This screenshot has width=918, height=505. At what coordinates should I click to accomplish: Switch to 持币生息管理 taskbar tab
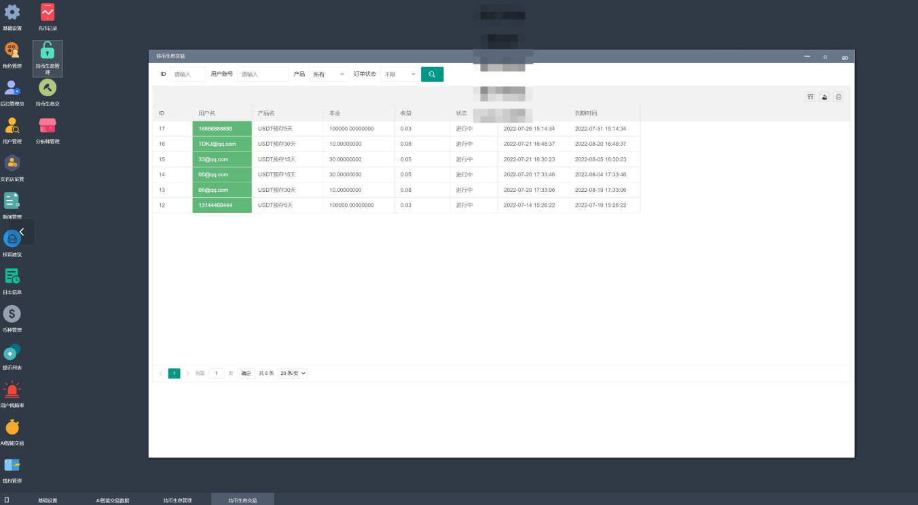pyautogui.click(x=178, y=500)
